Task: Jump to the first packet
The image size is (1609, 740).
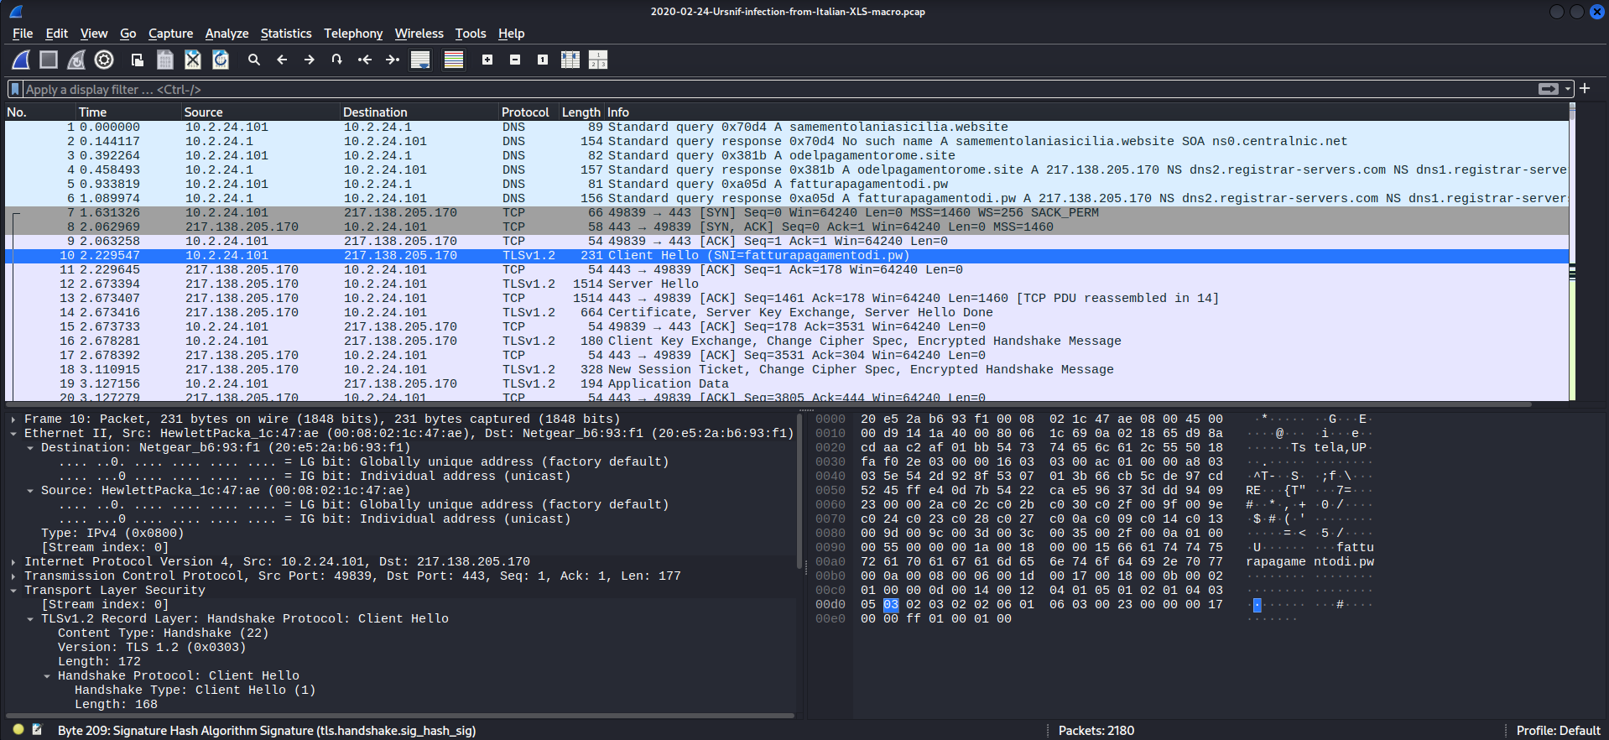Action: click(365, 60)
